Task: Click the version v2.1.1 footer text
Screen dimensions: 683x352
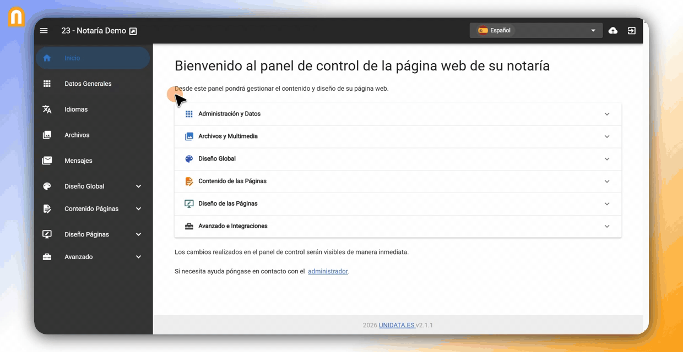Action: [x=424, y=325]
